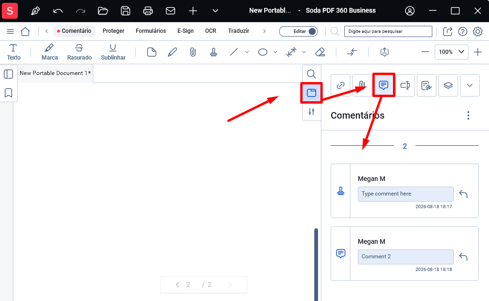Image resolution: width=489 pixels, height=301 pixels.
Task: Print the document
Action: point(148,11)
